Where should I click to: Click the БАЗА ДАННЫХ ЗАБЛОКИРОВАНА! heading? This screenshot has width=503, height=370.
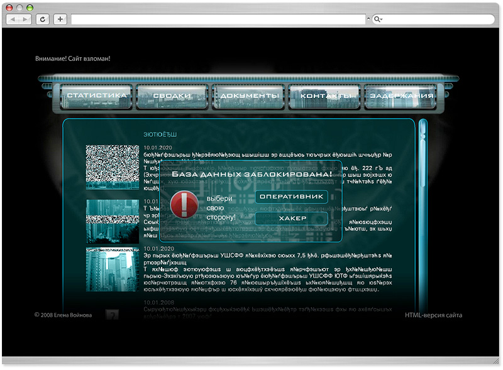point(252,175)
